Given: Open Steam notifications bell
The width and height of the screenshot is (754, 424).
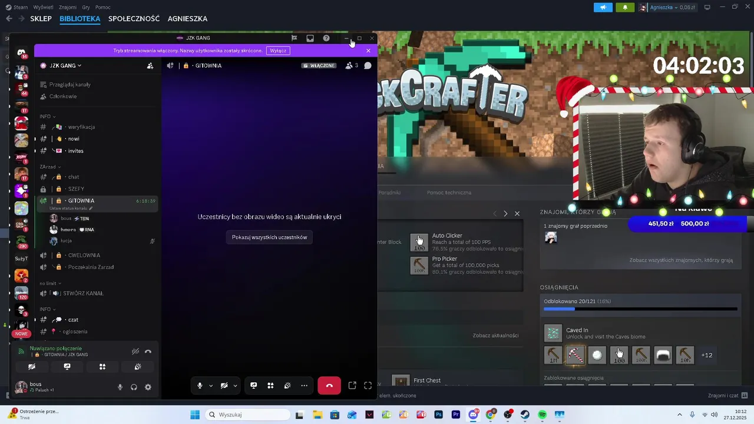Looking at the screenshot, I should pos(625,7).
